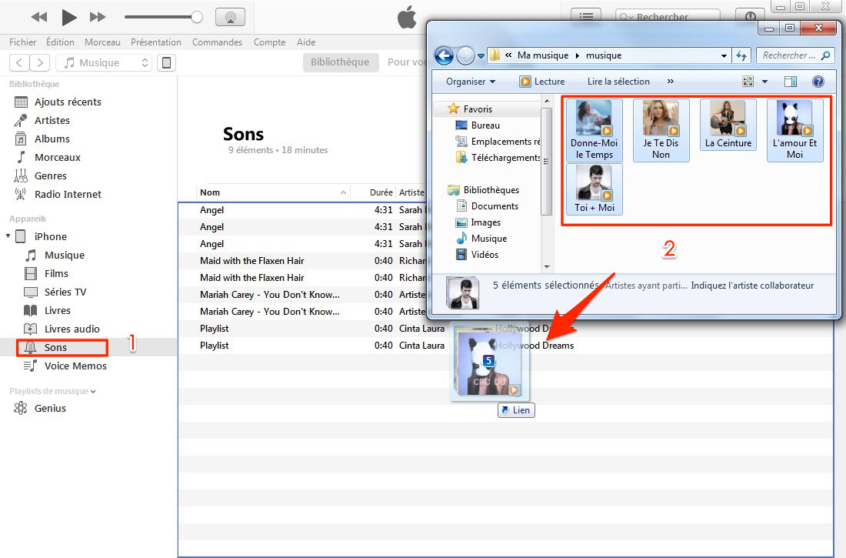Image resolution: width=846 pixels, height=558 pixels.
Task: Select the Bibliothèque tab
Action: [340, 62]
